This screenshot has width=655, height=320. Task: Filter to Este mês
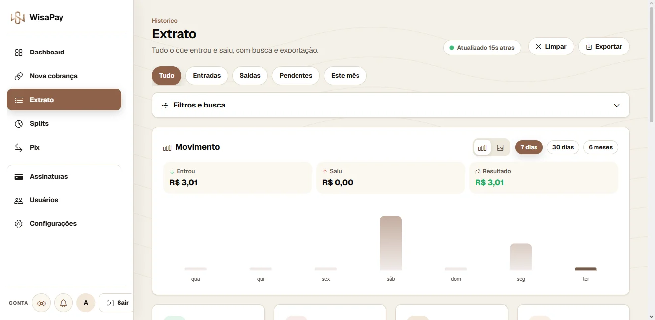click(x=345, y=76)
